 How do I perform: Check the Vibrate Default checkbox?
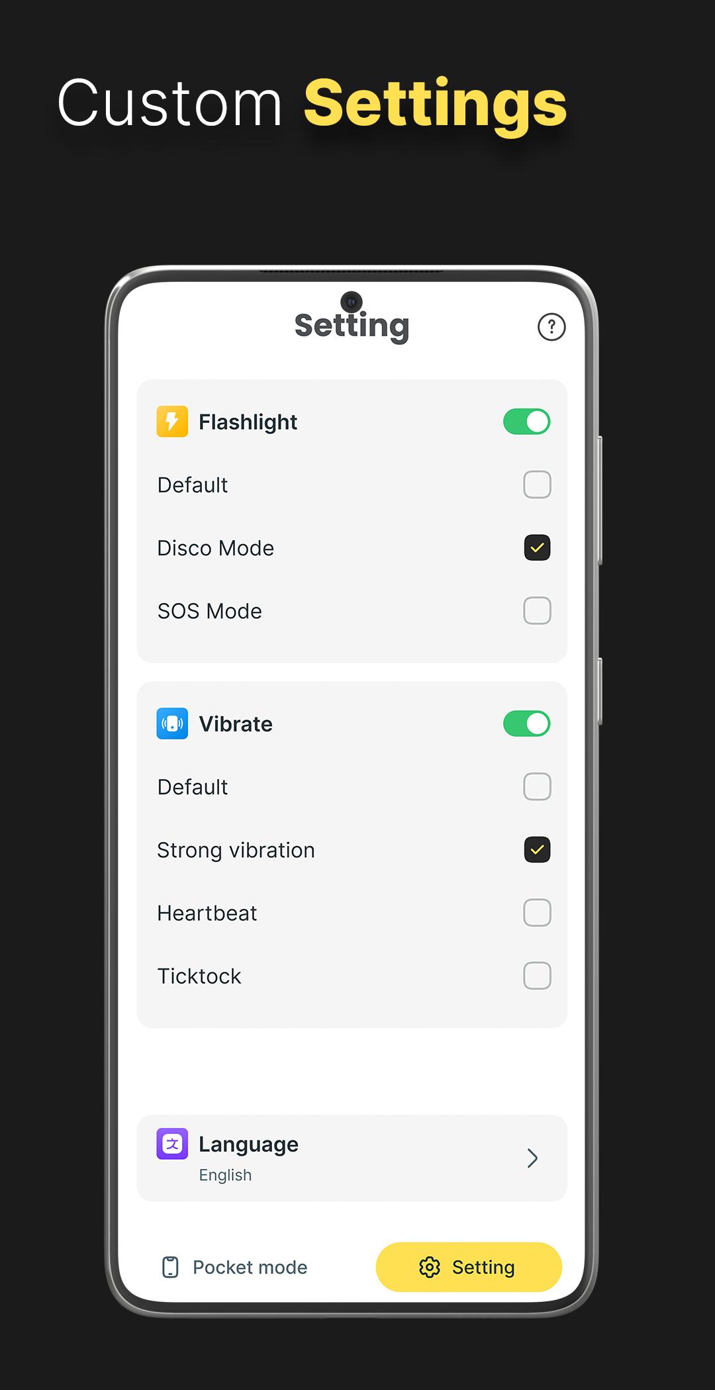point(537,786)
